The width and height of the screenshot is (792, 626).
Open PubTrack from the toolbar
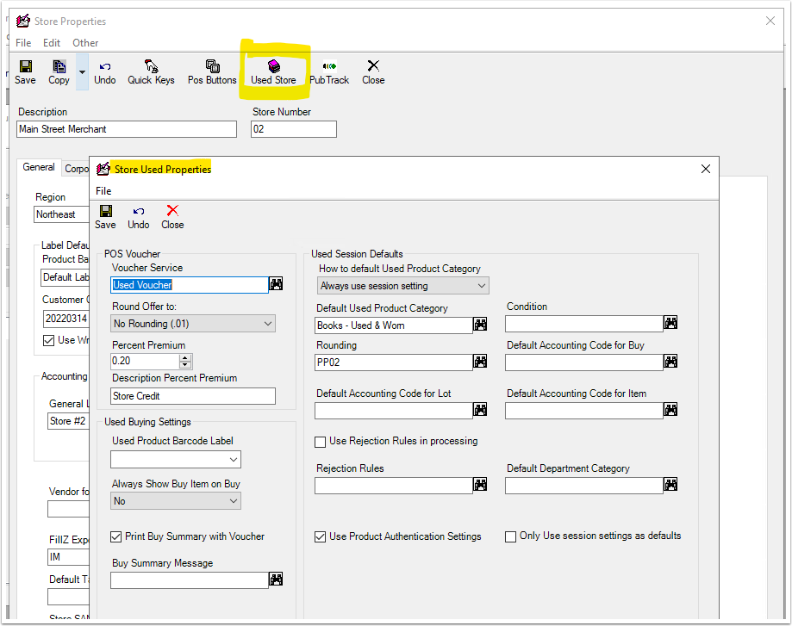(x=329, y=72)
